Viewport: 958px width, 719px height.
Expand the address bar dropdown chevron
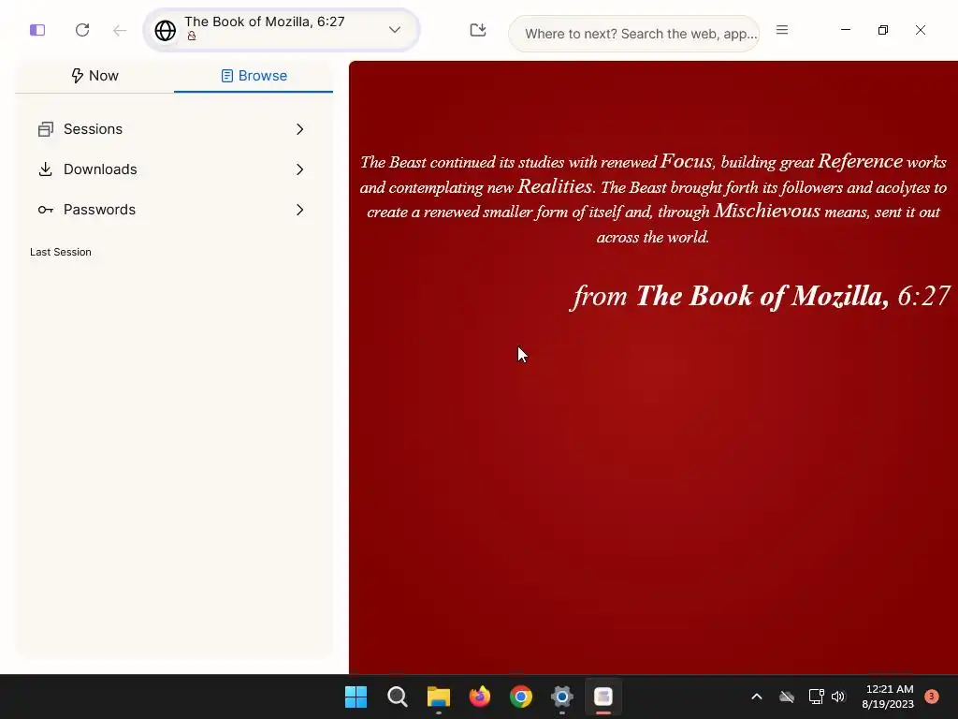click(395, 29)
